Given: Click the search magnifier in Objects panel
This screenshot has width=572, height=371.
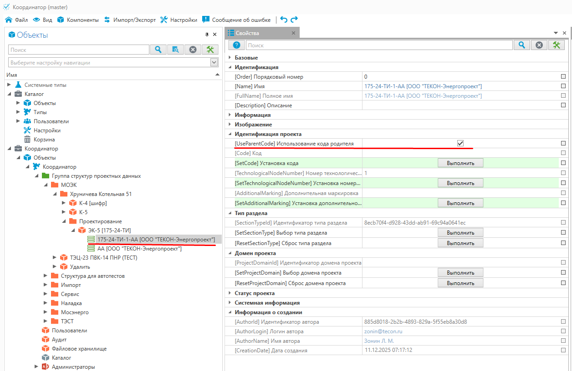Looking at the screenshot, I should (158, 50).
